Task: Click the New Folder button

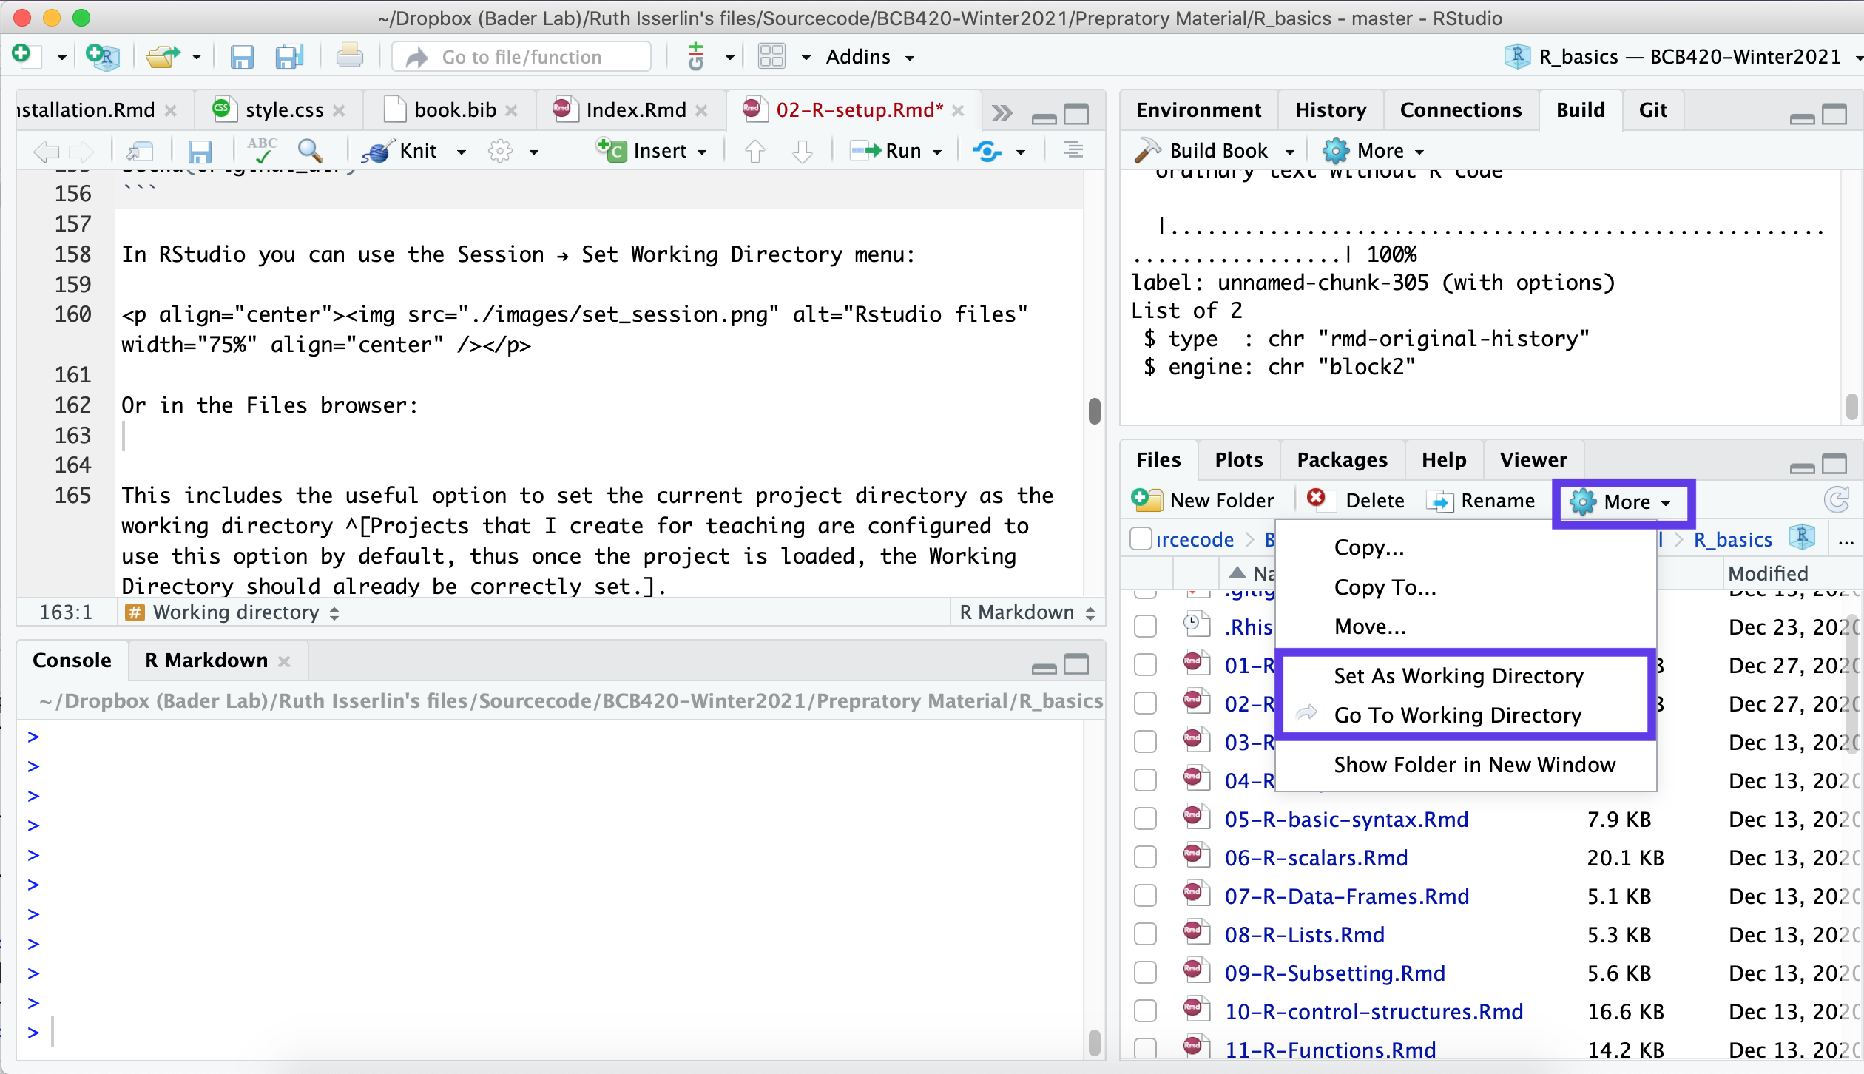Action: pyautogui.click(x=1203, y=501)
